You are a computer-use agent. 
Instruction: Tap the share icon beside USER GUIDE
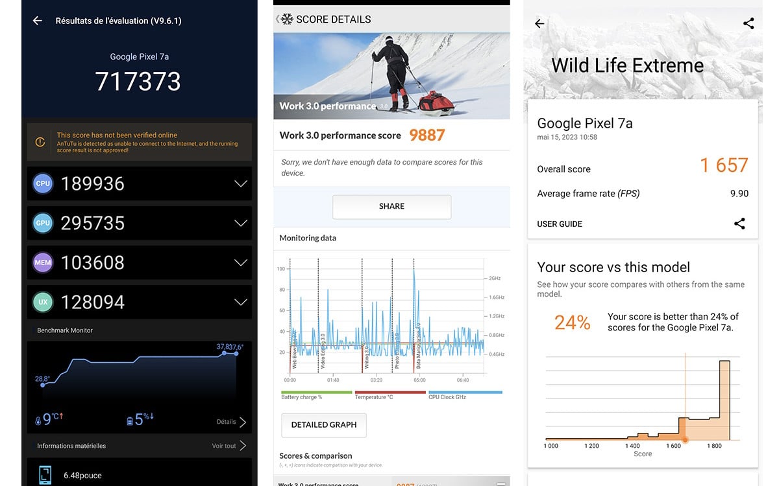pyautogui.click(x=739, y=224)
